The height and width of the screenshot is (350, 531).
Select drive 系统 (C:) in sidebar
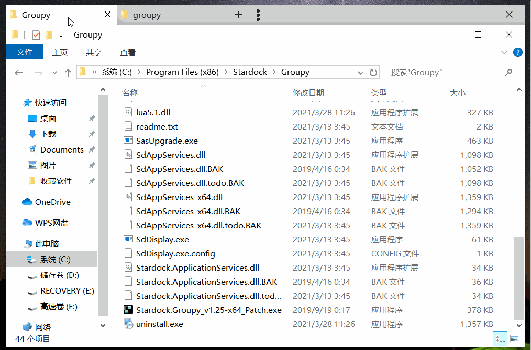pyautogui.click(x=52, y=260)
